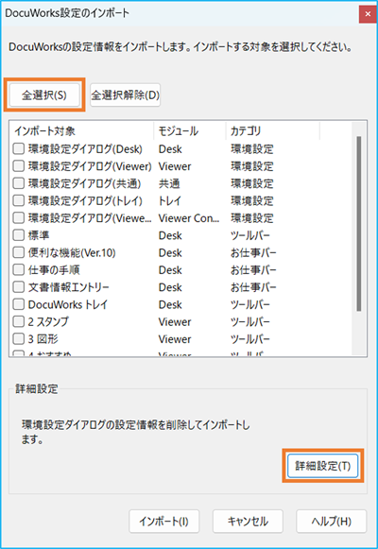Select the 環境設定ダイアログ(Desk) row text

[x=85, y=148]
